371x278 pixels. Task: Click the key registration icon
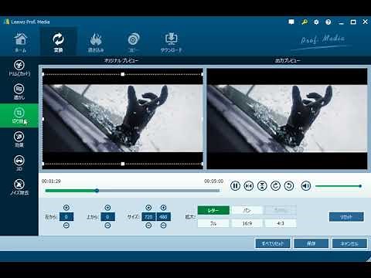coord(305,22)
